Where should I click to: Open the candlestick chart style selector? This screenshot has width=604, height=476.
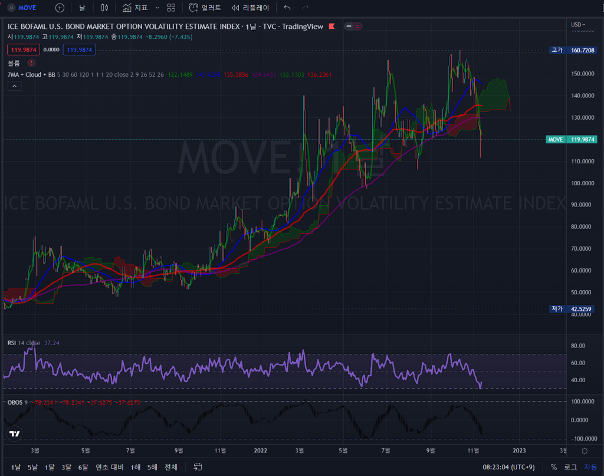[x=104, y=8]
